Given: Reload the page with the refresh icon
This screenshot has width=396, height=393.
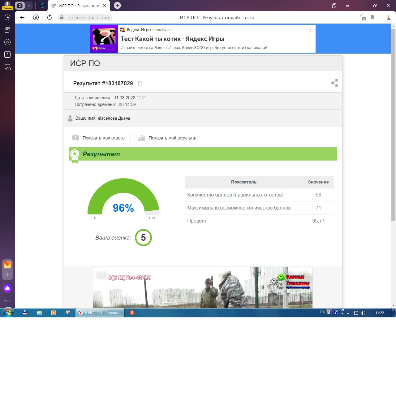Looking at the screenshot, I should click(49, 17).
